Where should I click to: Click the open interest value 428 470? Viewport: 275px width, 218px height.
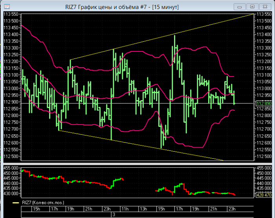pyautogui.click(x=264, y=195)
